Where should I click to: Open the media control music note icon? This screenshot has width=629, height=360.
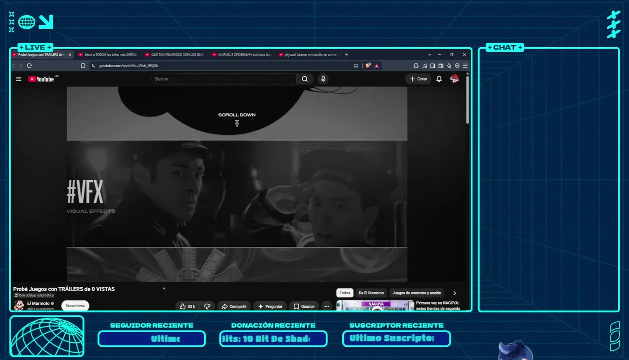pyautogui.click(x=425, y=65)
